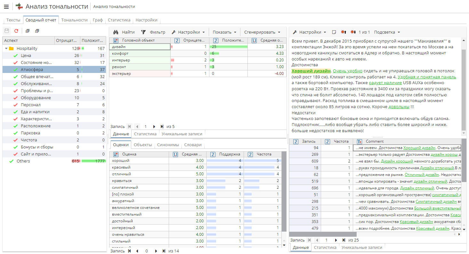Switch to the Синонимы tab
The width and height of the screenshot is (469, 254).
[168, 145]
